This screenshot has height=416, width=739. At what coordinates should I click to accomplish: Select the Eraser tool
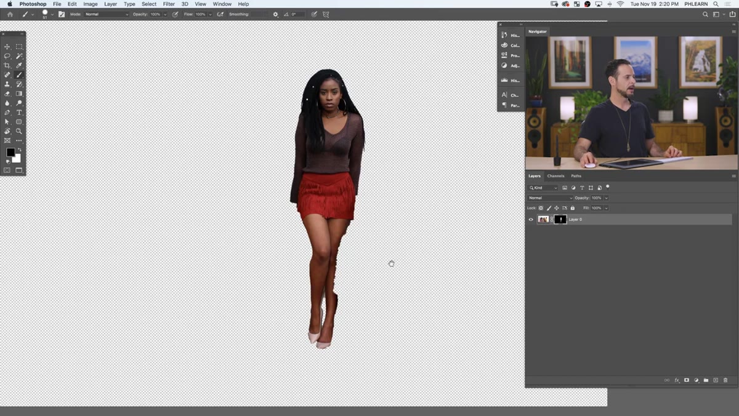point(7,94)
